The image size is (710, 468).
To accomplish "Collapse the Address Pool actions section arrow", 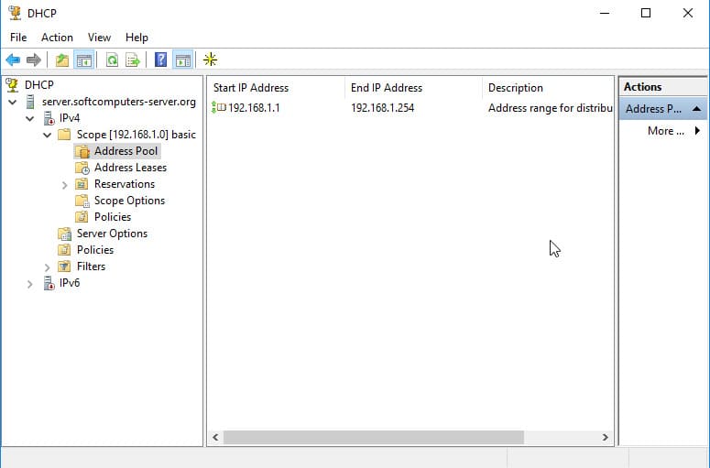I will tap(696, 109).
